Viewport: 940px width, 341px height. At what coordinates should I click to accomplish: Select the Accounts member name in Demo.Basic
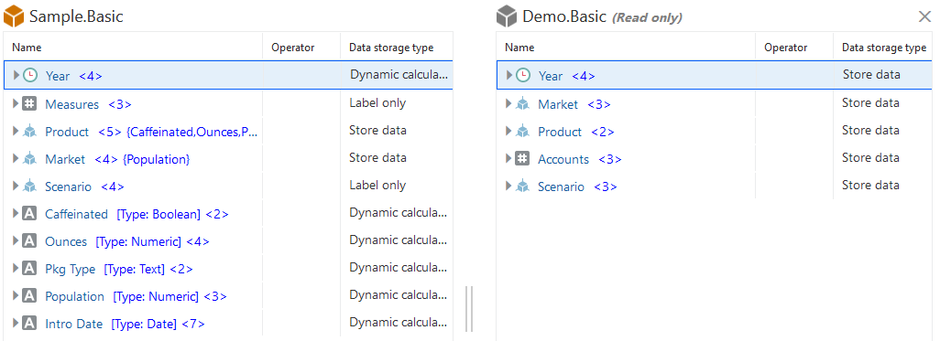point(563,159)
